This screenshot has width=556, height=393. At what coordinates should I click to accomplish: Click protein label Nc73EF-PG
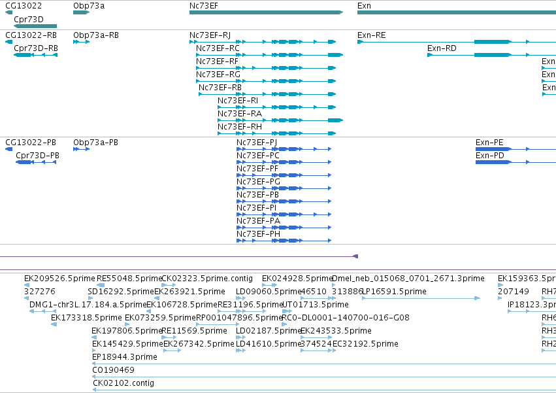coord(258,182)
